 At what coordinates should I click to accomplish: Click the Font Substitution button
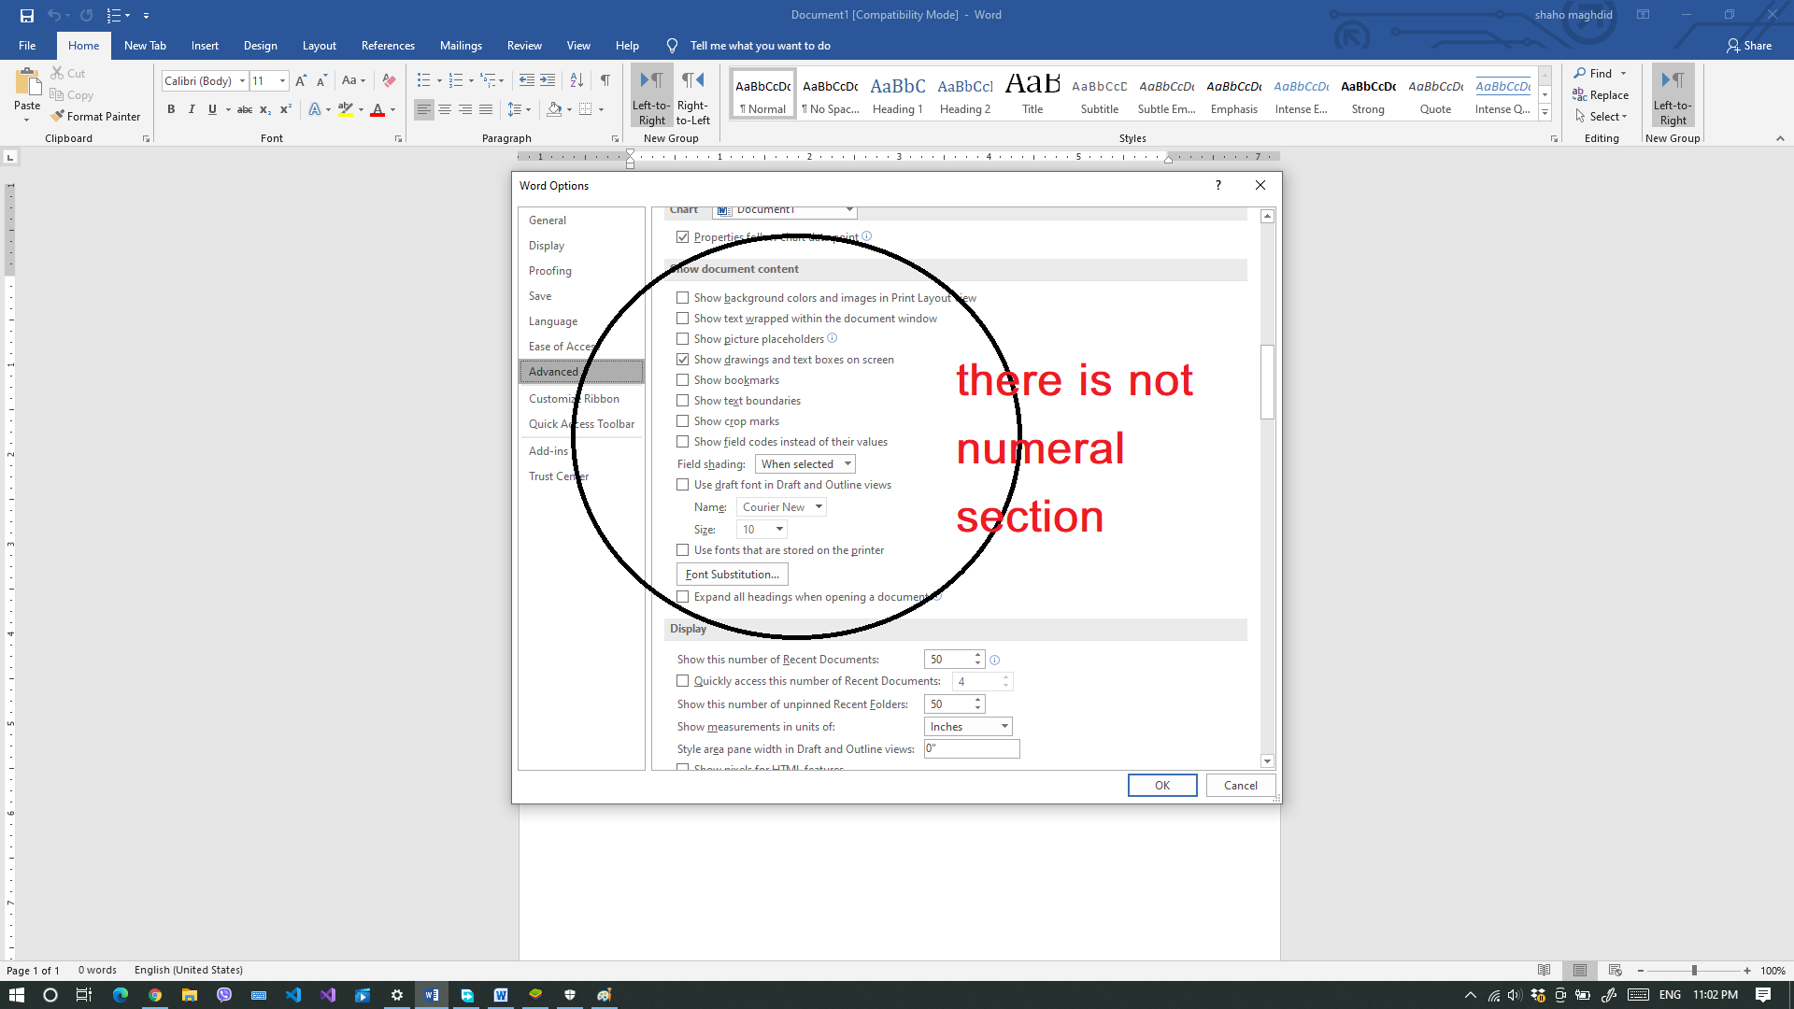(733, 575)
